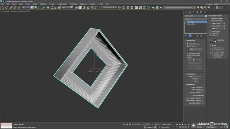Toggle Mirror on XZ Plane checkbox

210,19
